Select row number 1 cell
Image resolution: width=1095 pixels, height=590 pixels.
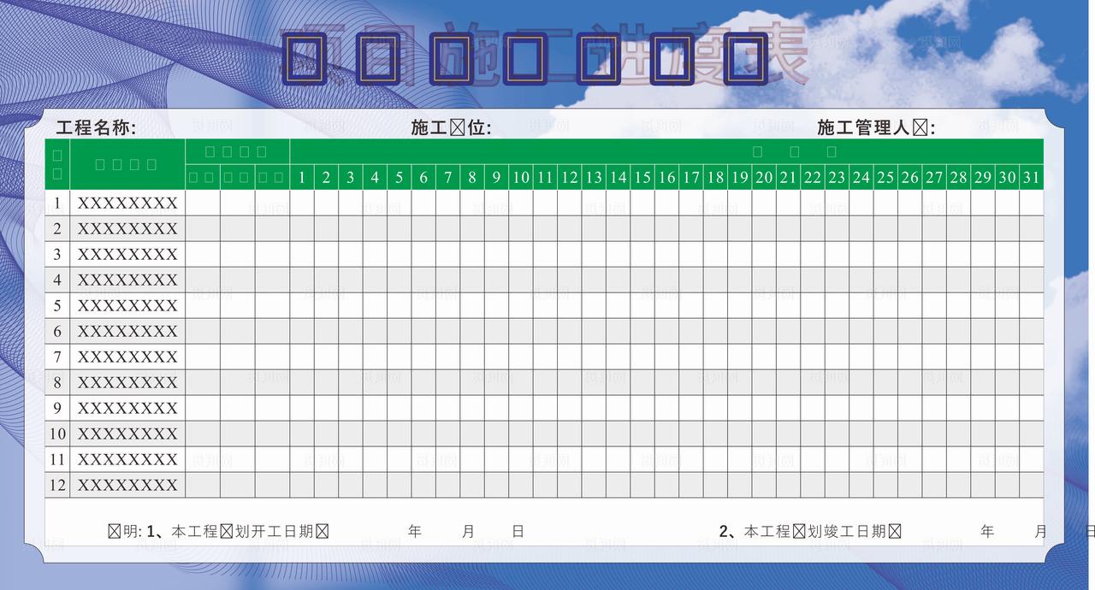(x=56, y=203)
